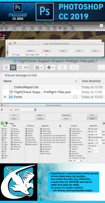This screenshot has width=105, height=203.
Task: Open the Finder group-by dropdown
Action: click(39, 67)
